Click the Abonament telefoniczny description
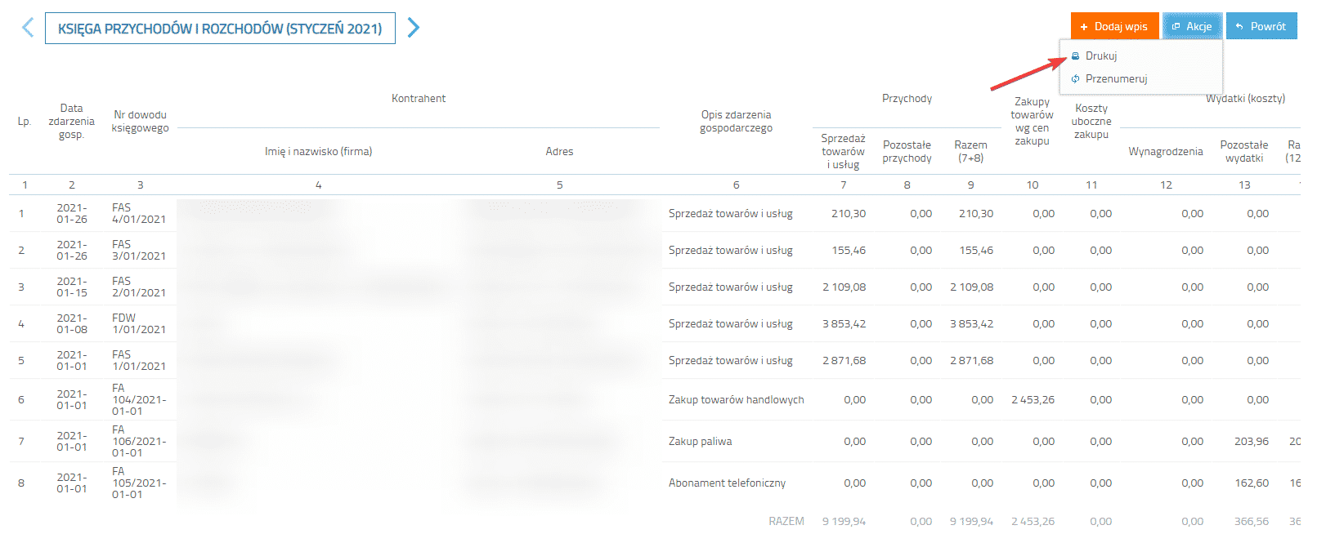Viewport: 1317px width, 534px height. [727, 483]
